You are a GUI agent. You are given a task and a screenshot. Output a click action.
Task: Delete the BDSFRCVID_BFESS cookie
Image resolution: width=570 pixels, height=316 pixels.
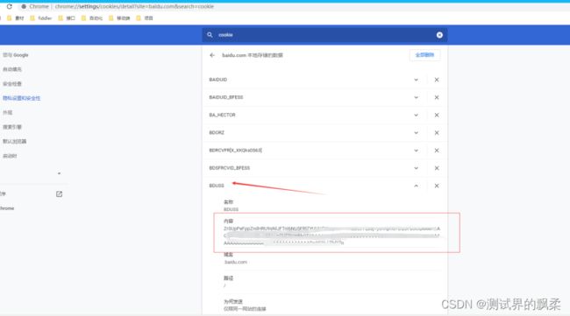pyautogui.click(x=437, y=168)
